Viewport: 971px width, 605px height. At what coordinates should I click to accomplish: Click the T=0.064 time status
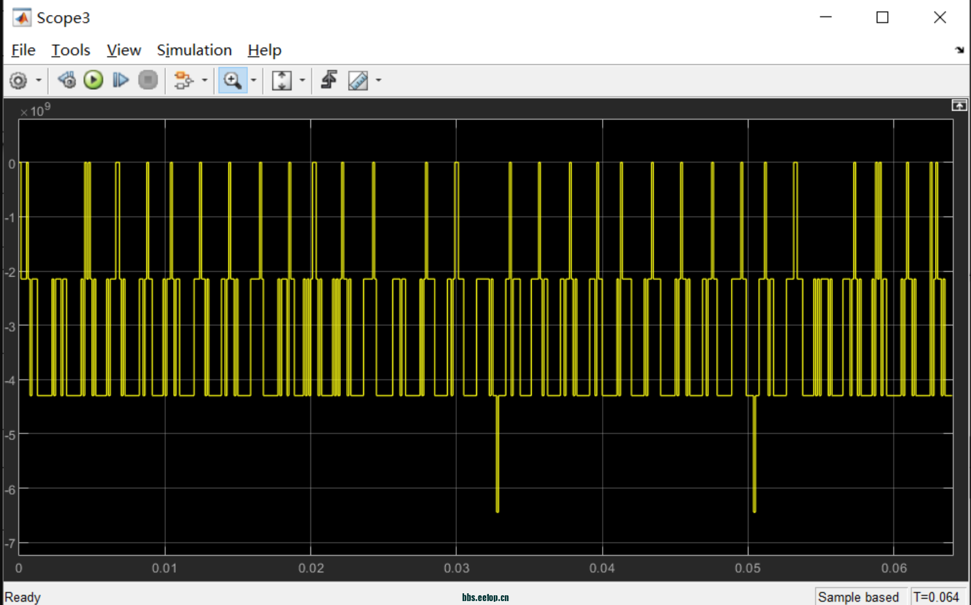(x=937, y=597)
